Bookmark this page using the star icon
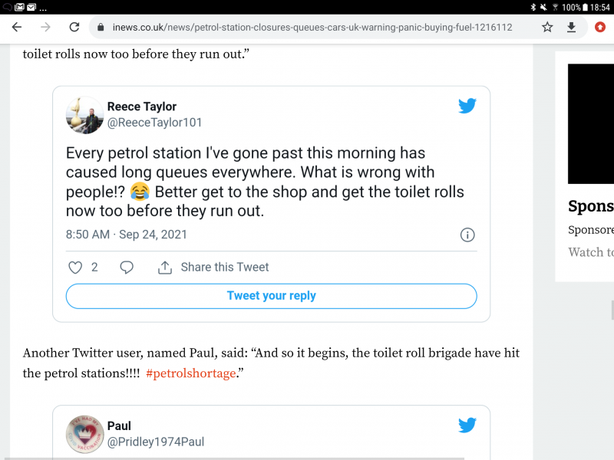This screenshot has height=460, width=614. (x=546, y=26)
